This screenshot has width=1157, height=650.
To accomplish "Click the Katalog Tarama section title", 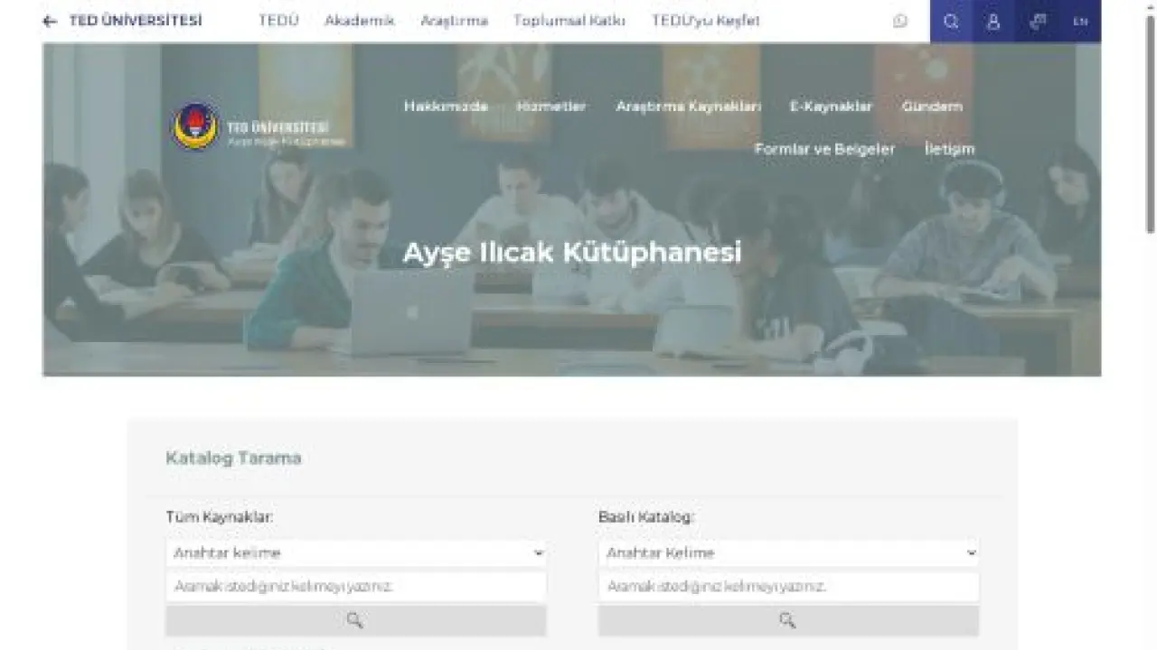I will pos(233,458).
